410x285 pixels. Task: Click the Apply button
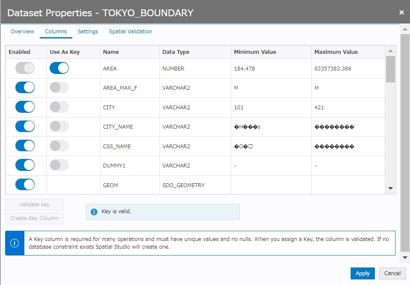tap(362, 273)
